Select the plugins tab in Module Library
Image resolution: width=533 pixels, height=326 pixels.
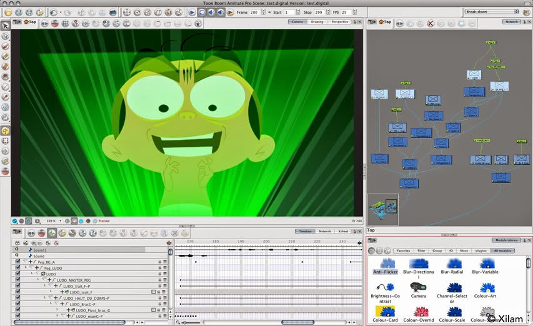pyautogui.click(x=481, y=251)
